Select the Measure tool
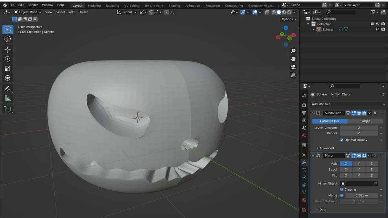This screenshot has width=388, height=218. [8, 99]
